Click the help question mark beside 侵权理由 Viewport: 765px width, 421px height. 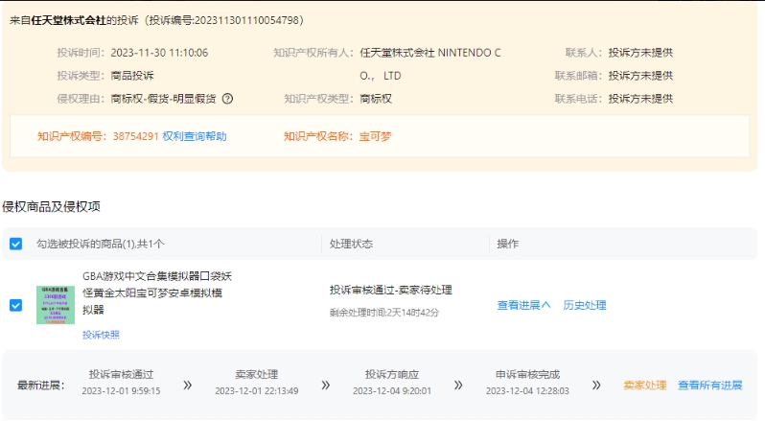tap(228, 99)
